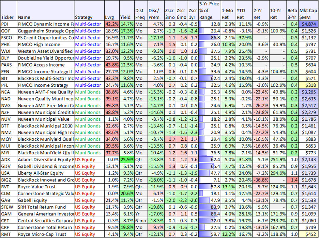Click the PAXS ticker cell
The image size is (319, 238).
coord(9,65)
